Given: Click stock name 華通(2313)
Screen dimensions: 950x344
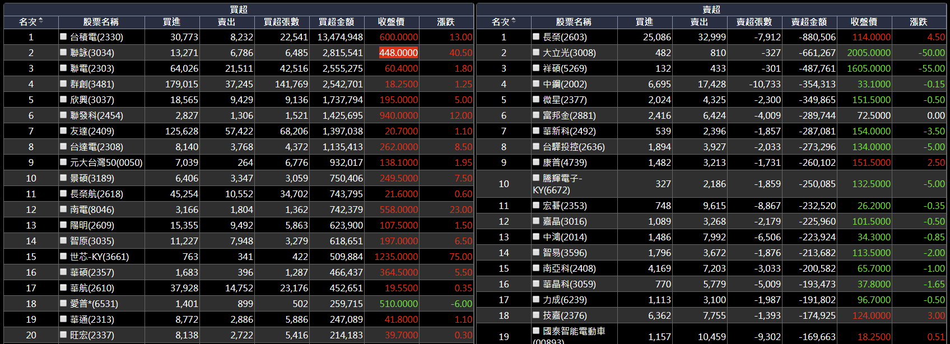Looking at the screenshot, I should pyautogui.click(x=92, y=319).
